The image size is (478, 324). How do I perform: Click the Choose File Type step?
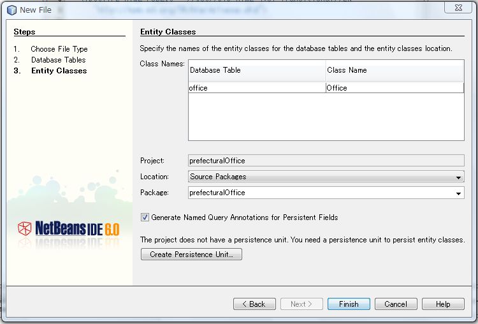click(59, 49)
